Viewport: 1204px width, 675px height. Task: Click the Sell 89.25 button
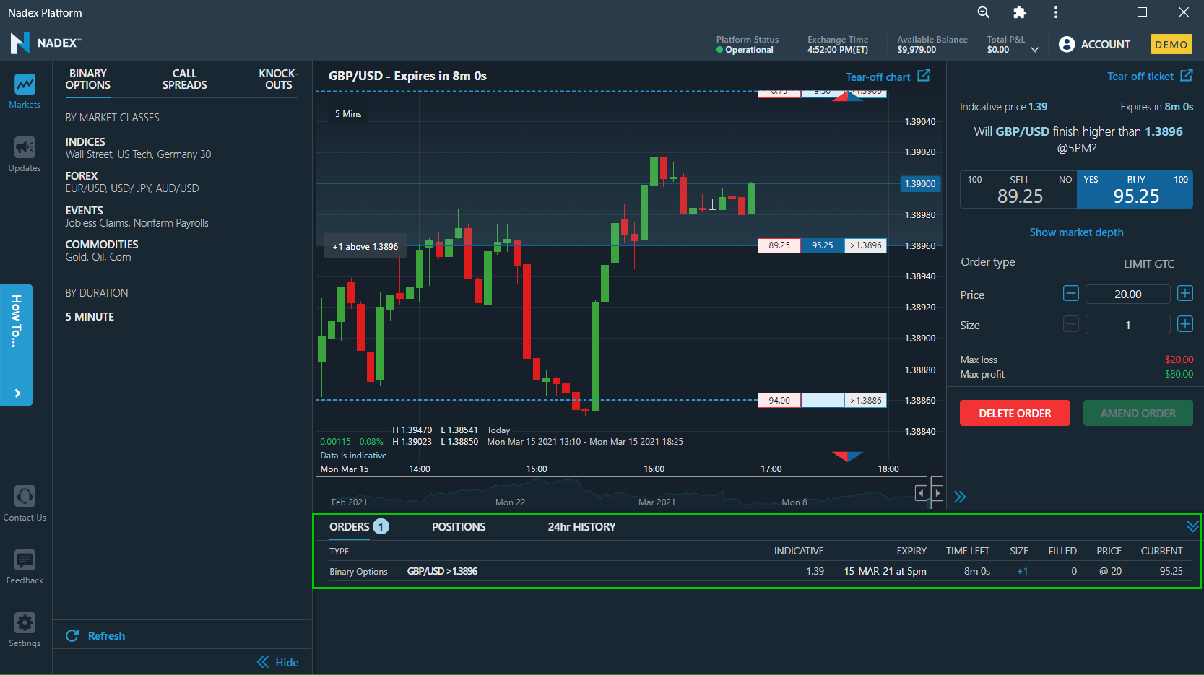pyautogui.click(x=1018, y=189)
